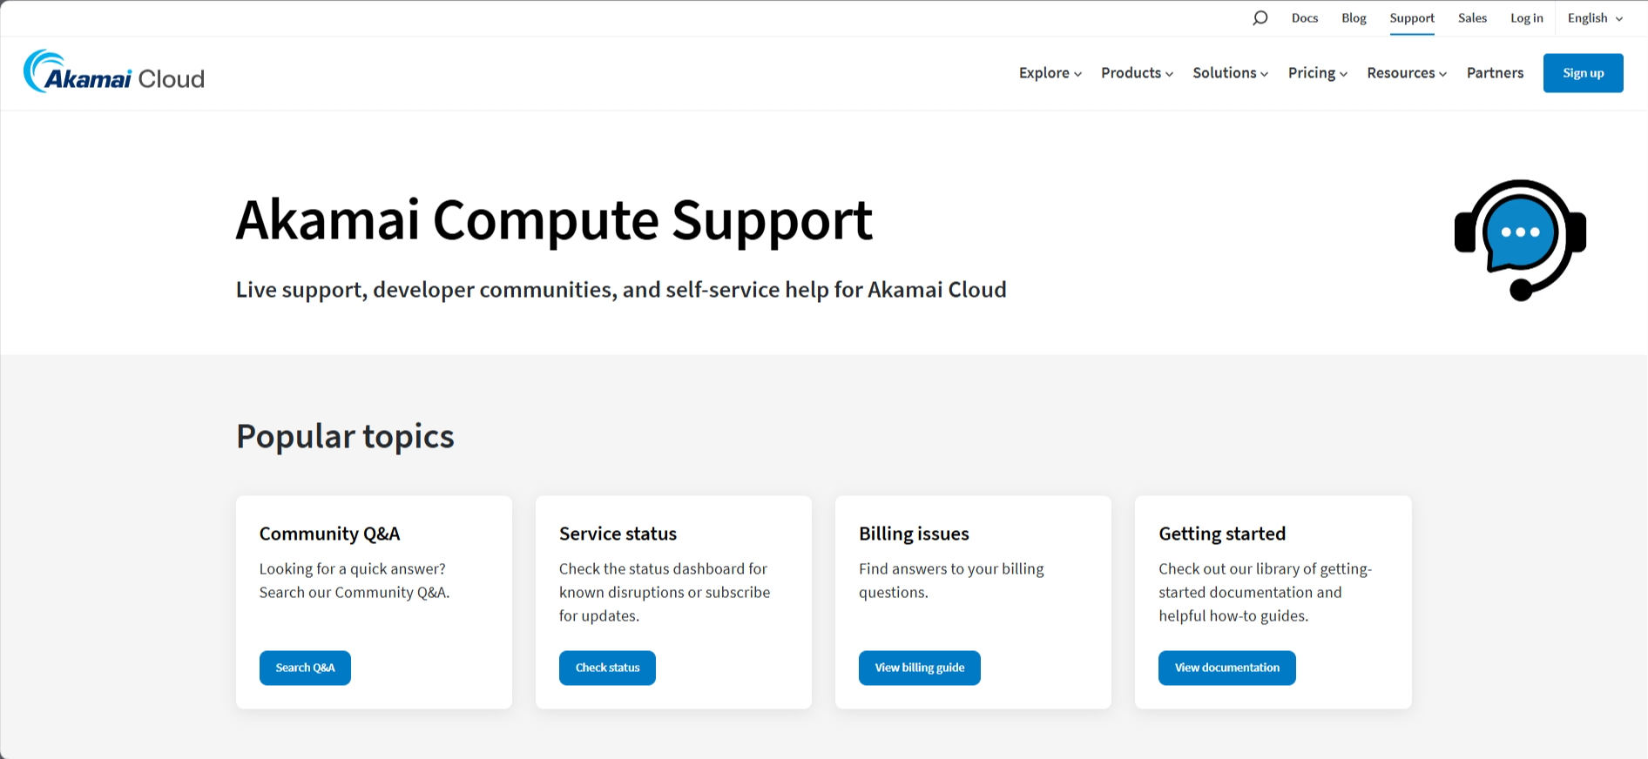Click the Popular topics heading
Viewport: 1648px width, 759px height.
(x=345, y=436)
